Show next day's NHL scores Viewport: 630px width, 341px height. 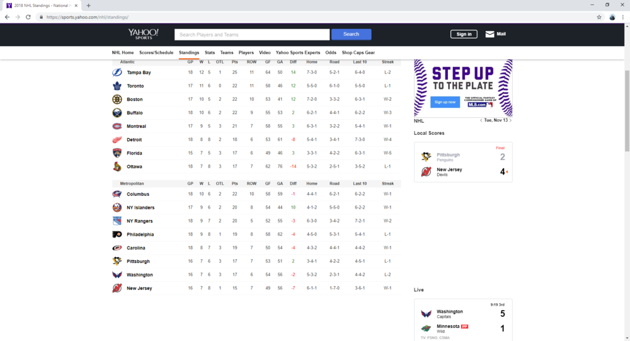tap(511, 120)
